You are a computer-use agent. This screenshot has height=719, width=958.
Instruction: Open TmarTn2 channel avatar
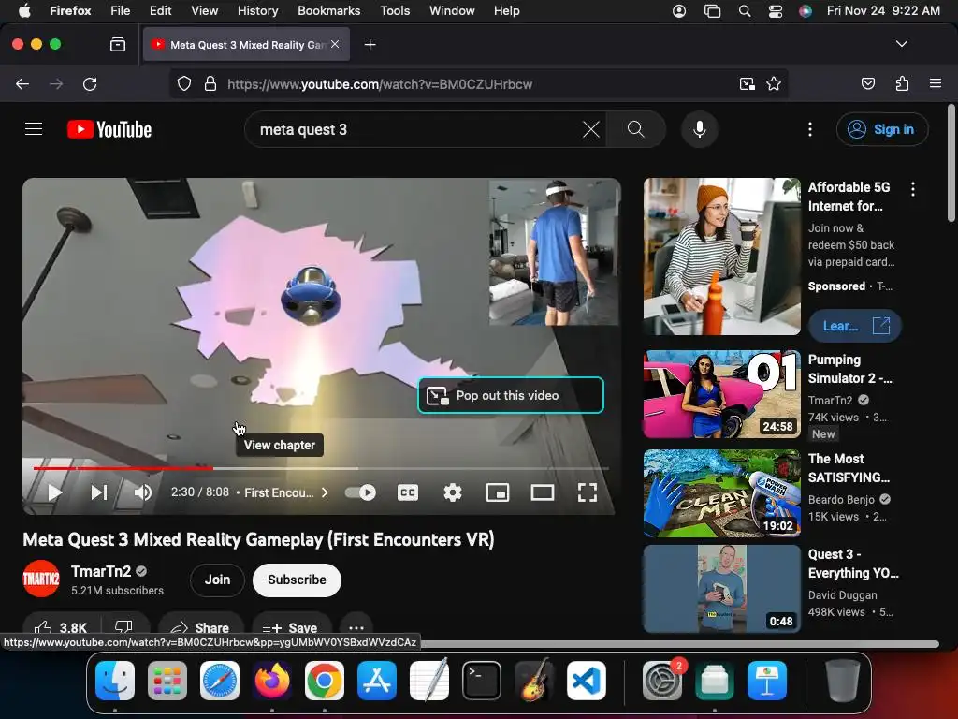coord(41,579)
